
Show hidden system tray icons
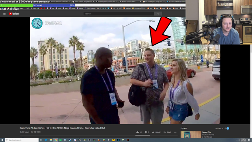(x=237, y=140)
